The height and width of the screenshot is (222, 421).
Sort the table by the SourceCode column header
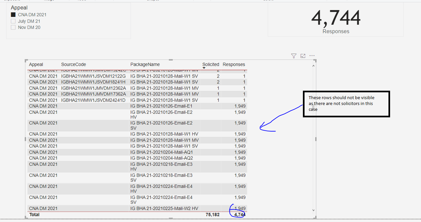click(74, 64)
